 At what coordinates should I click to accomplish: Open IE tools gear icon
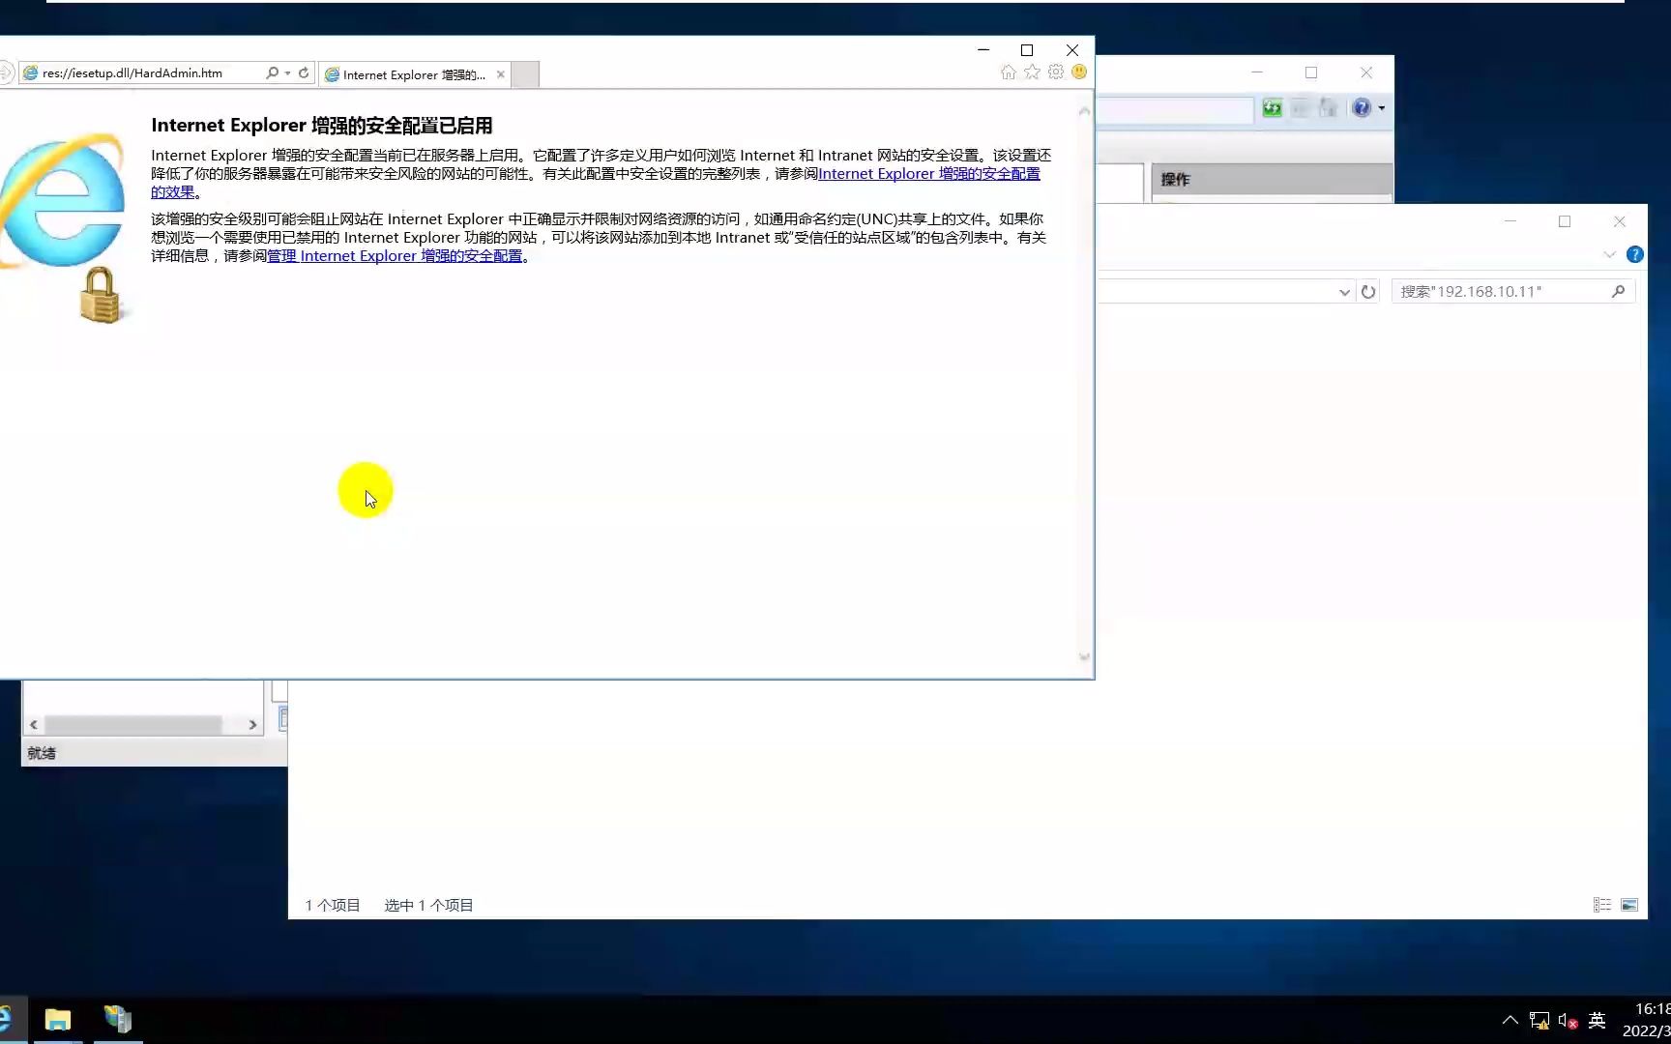click(1056, 72)
